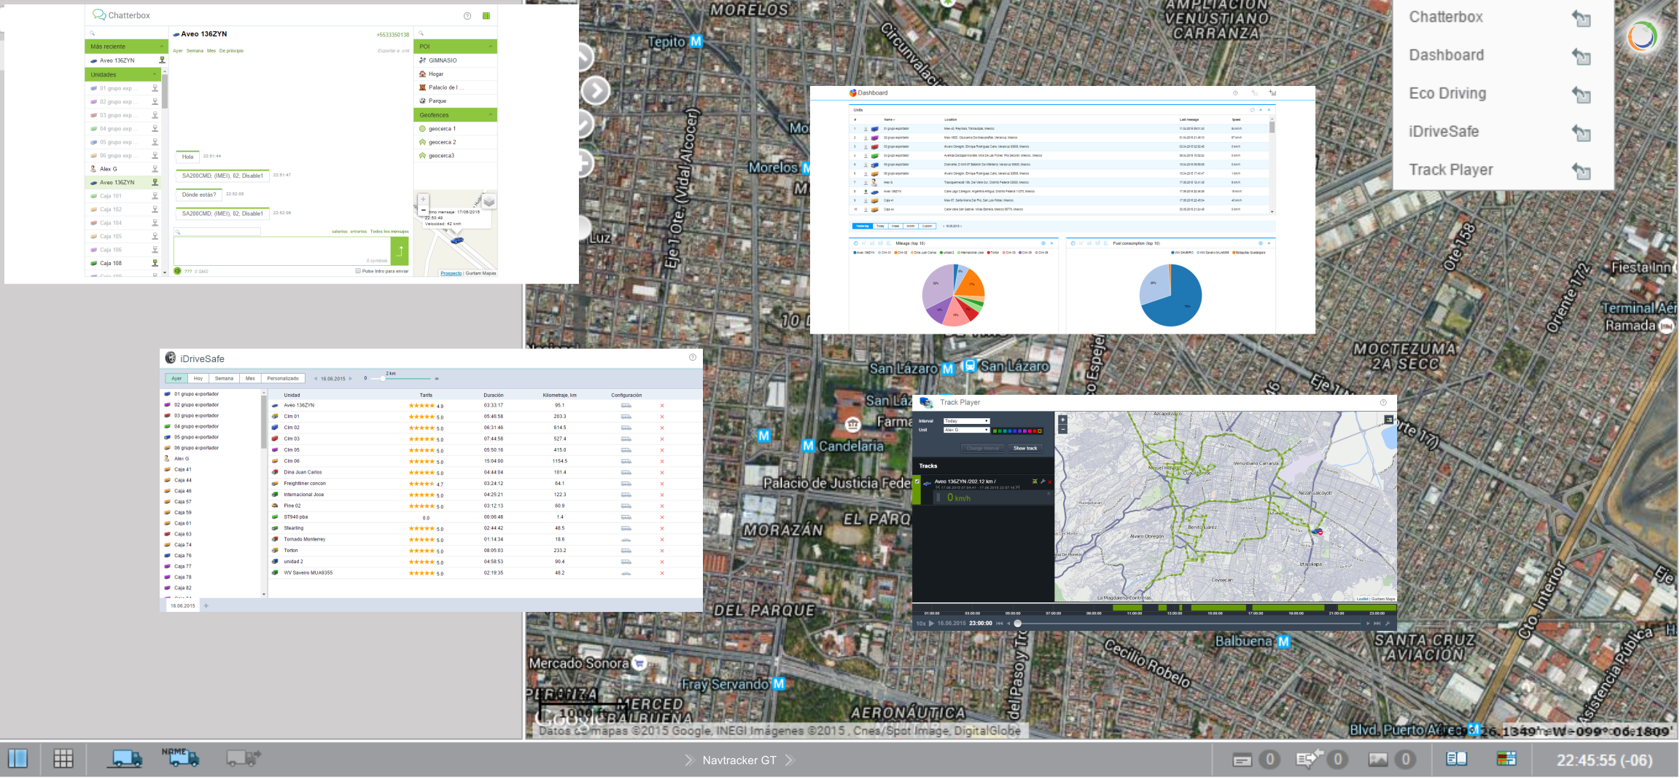Click the Chatterbox send message arrow button
Viewport: 1680px width, 778px height.
(x=400, y=251)
